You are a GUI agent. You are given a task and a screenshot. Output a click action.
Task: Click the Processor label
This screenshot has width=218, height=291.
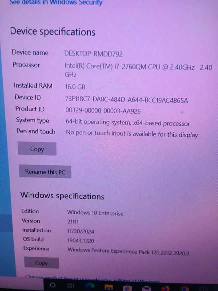(x=26, y=65)
